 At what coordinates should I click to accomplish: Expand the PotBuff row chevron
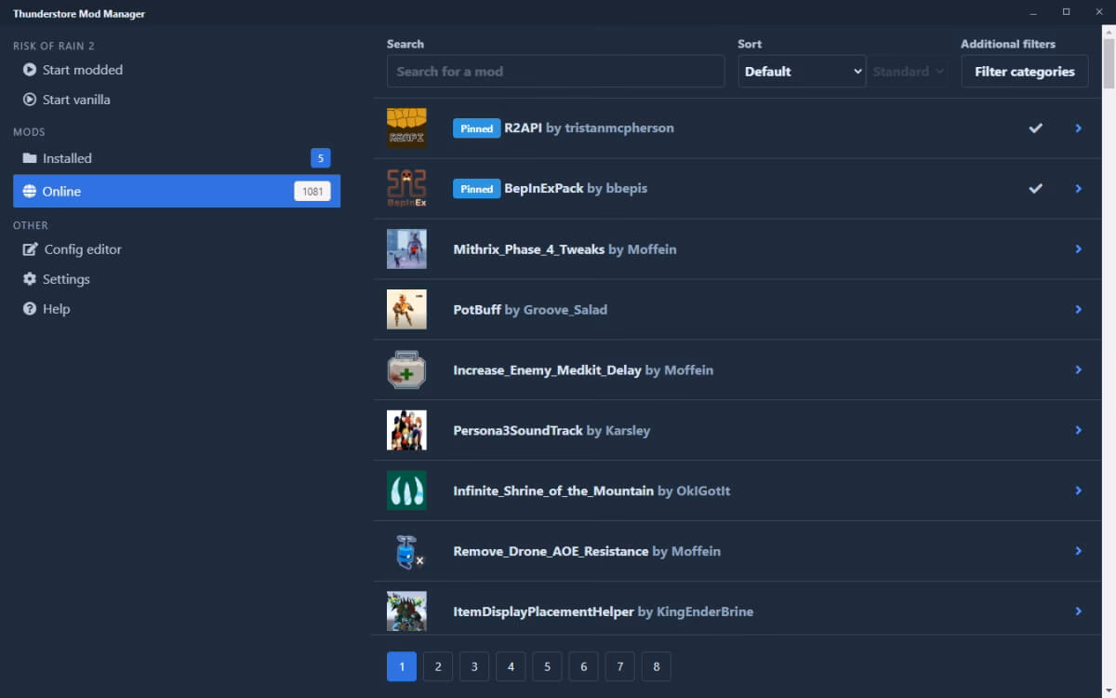pyautogui.click(x=1079, y=309)
